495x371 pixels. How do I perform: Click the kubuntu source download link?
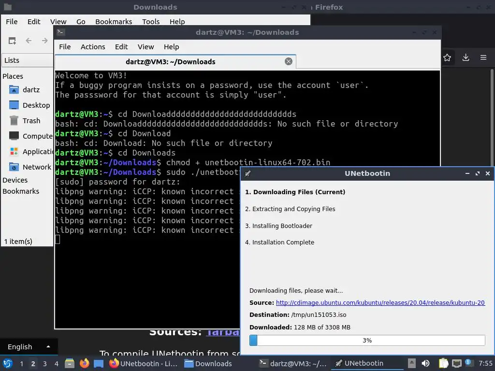pyautogui.click(x=380, y=303)
